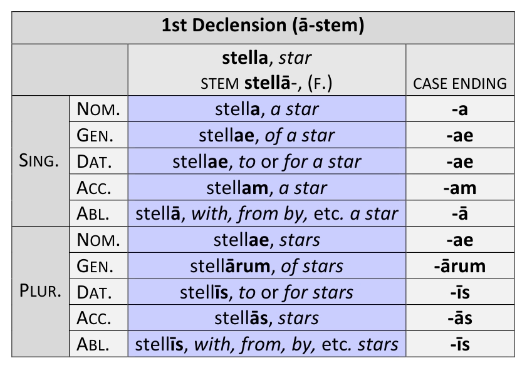Click the singular 'ACC.' case label

point(98,188)
